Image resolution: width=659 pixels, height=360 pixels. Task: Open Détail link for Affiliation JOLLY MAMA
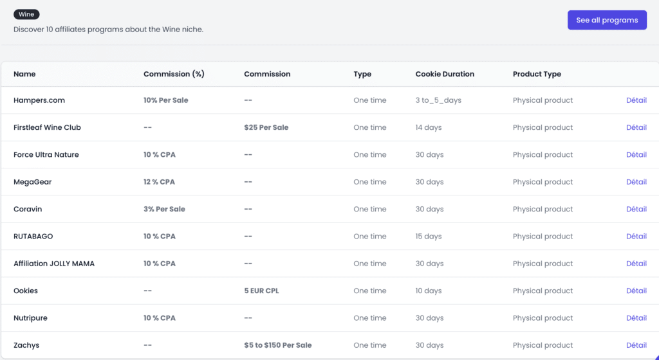pos(636,264)
